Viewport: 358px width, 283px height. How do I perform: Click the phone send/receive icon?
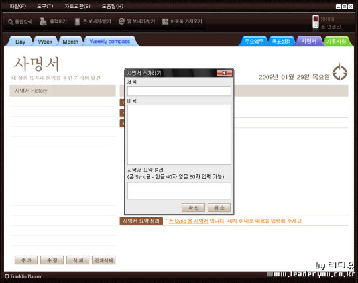pyautogui.click(x=77, y=21)
